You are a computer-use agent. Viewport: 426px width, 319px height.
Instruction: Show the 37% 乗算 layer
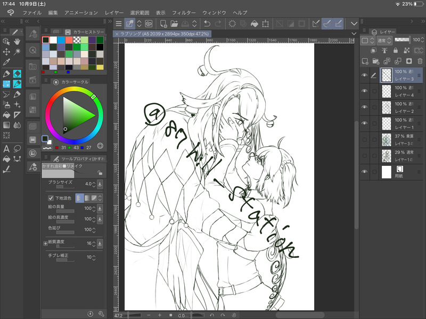tap(365, 139)
